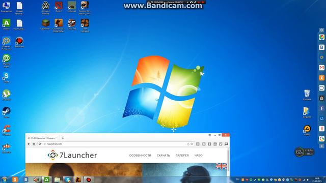Screen dimensions: 326x183
Task: Open the VK icon in right sidebar
Action: coord(321,47)
